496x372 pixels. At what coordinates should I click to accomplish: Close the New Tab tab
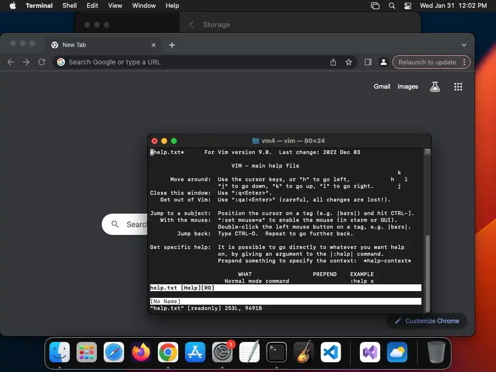click(x=154, y=45)
